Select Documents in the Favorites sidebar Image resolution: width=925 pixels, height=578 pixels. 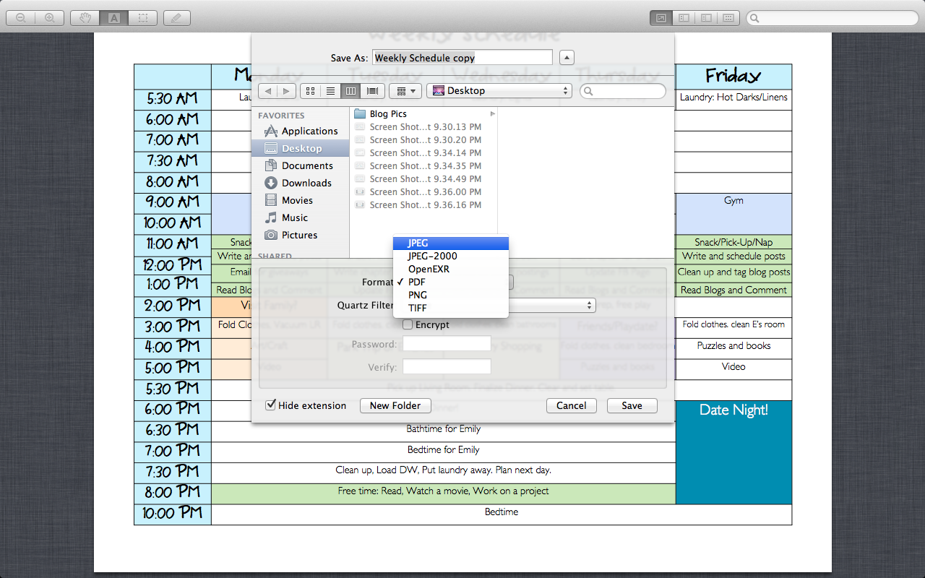coord(301,165)
